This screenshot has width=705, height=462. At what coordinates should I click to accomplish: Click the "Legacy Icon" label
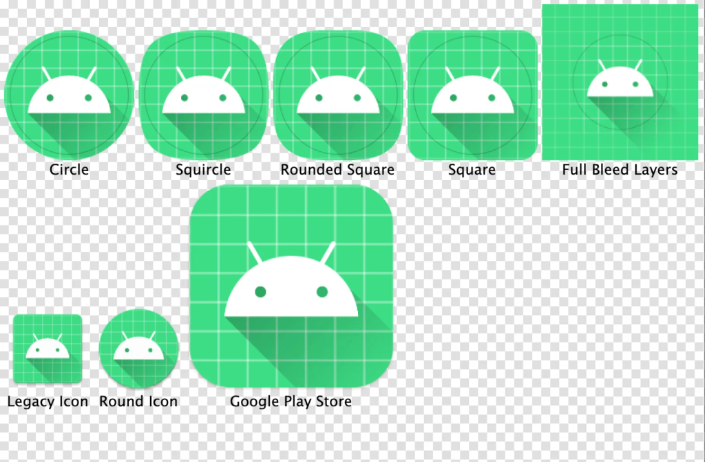48,401
